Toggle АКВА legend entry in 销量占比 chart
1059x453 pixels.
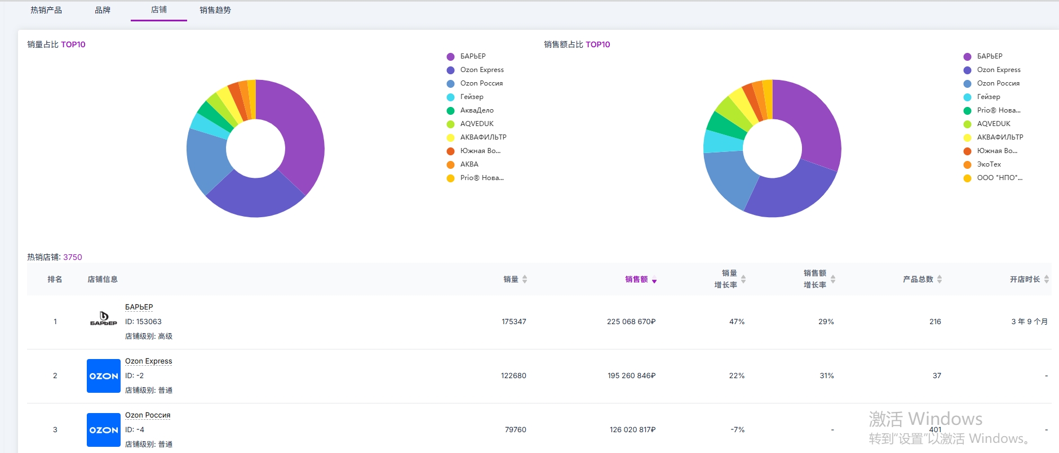[463, 164]
